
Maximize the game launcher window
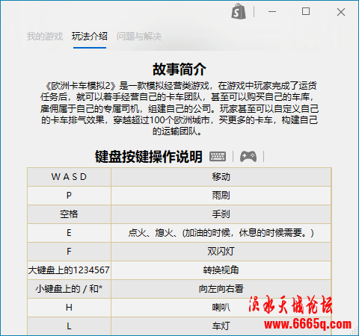pyautogui.click(x=306, y=11)
